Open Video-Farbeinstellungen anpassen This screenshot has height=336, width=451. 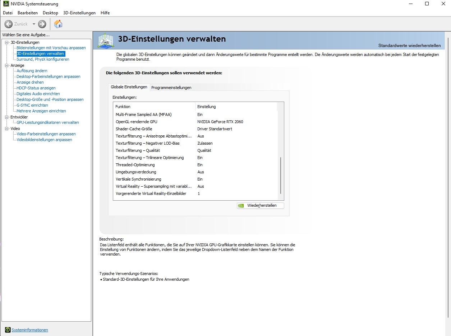click(46, 134)
